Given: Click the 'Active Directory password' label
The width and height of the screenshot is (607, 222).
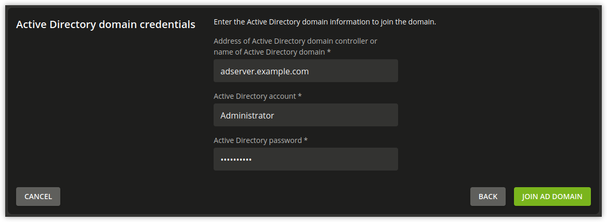Looking at the screenshot, I should point(258,140).
